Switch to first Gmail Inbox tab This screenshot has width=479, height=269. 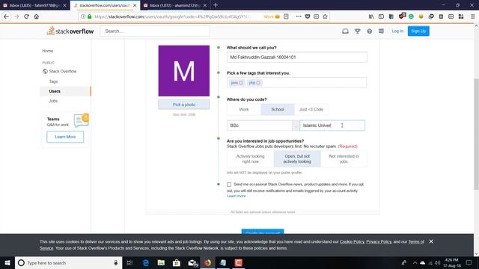34,5
